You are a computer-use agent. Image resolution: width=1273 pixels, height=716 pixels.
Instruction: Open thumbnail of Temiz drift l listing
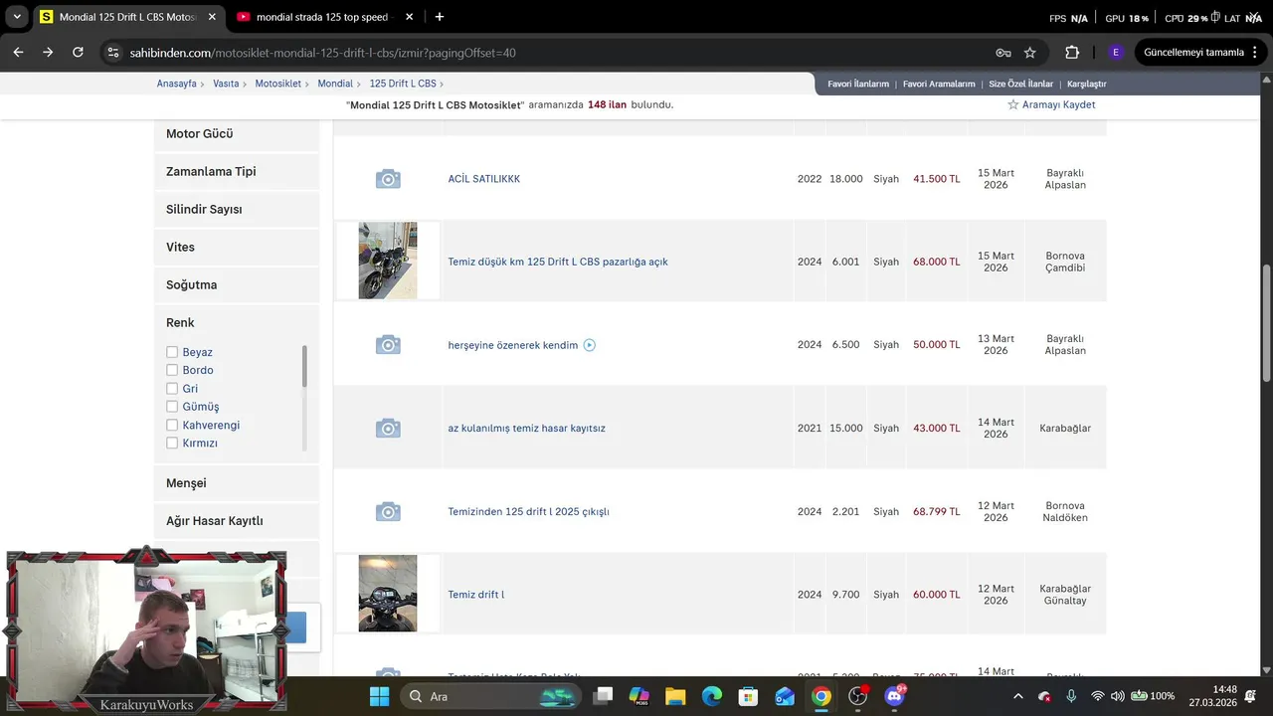(388, 594)
